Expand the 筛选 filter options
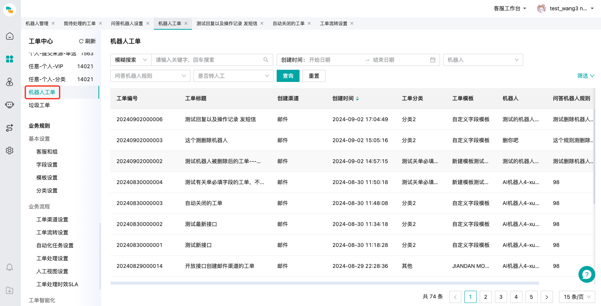Image resolution: width=601 pixels, height=306 pixels. pyautogui.click(x=586, y=76)
